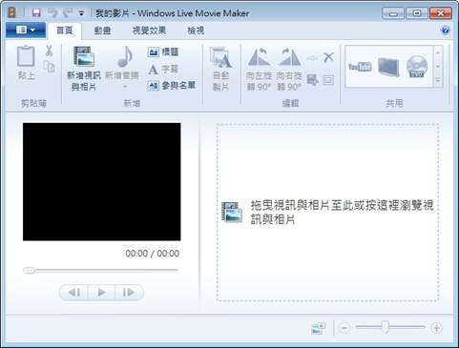Click the fit/select-all square icon in 編輯 group
Viewport: 459px width, 348px height.
pyautogui.click(x=328, y=80)
